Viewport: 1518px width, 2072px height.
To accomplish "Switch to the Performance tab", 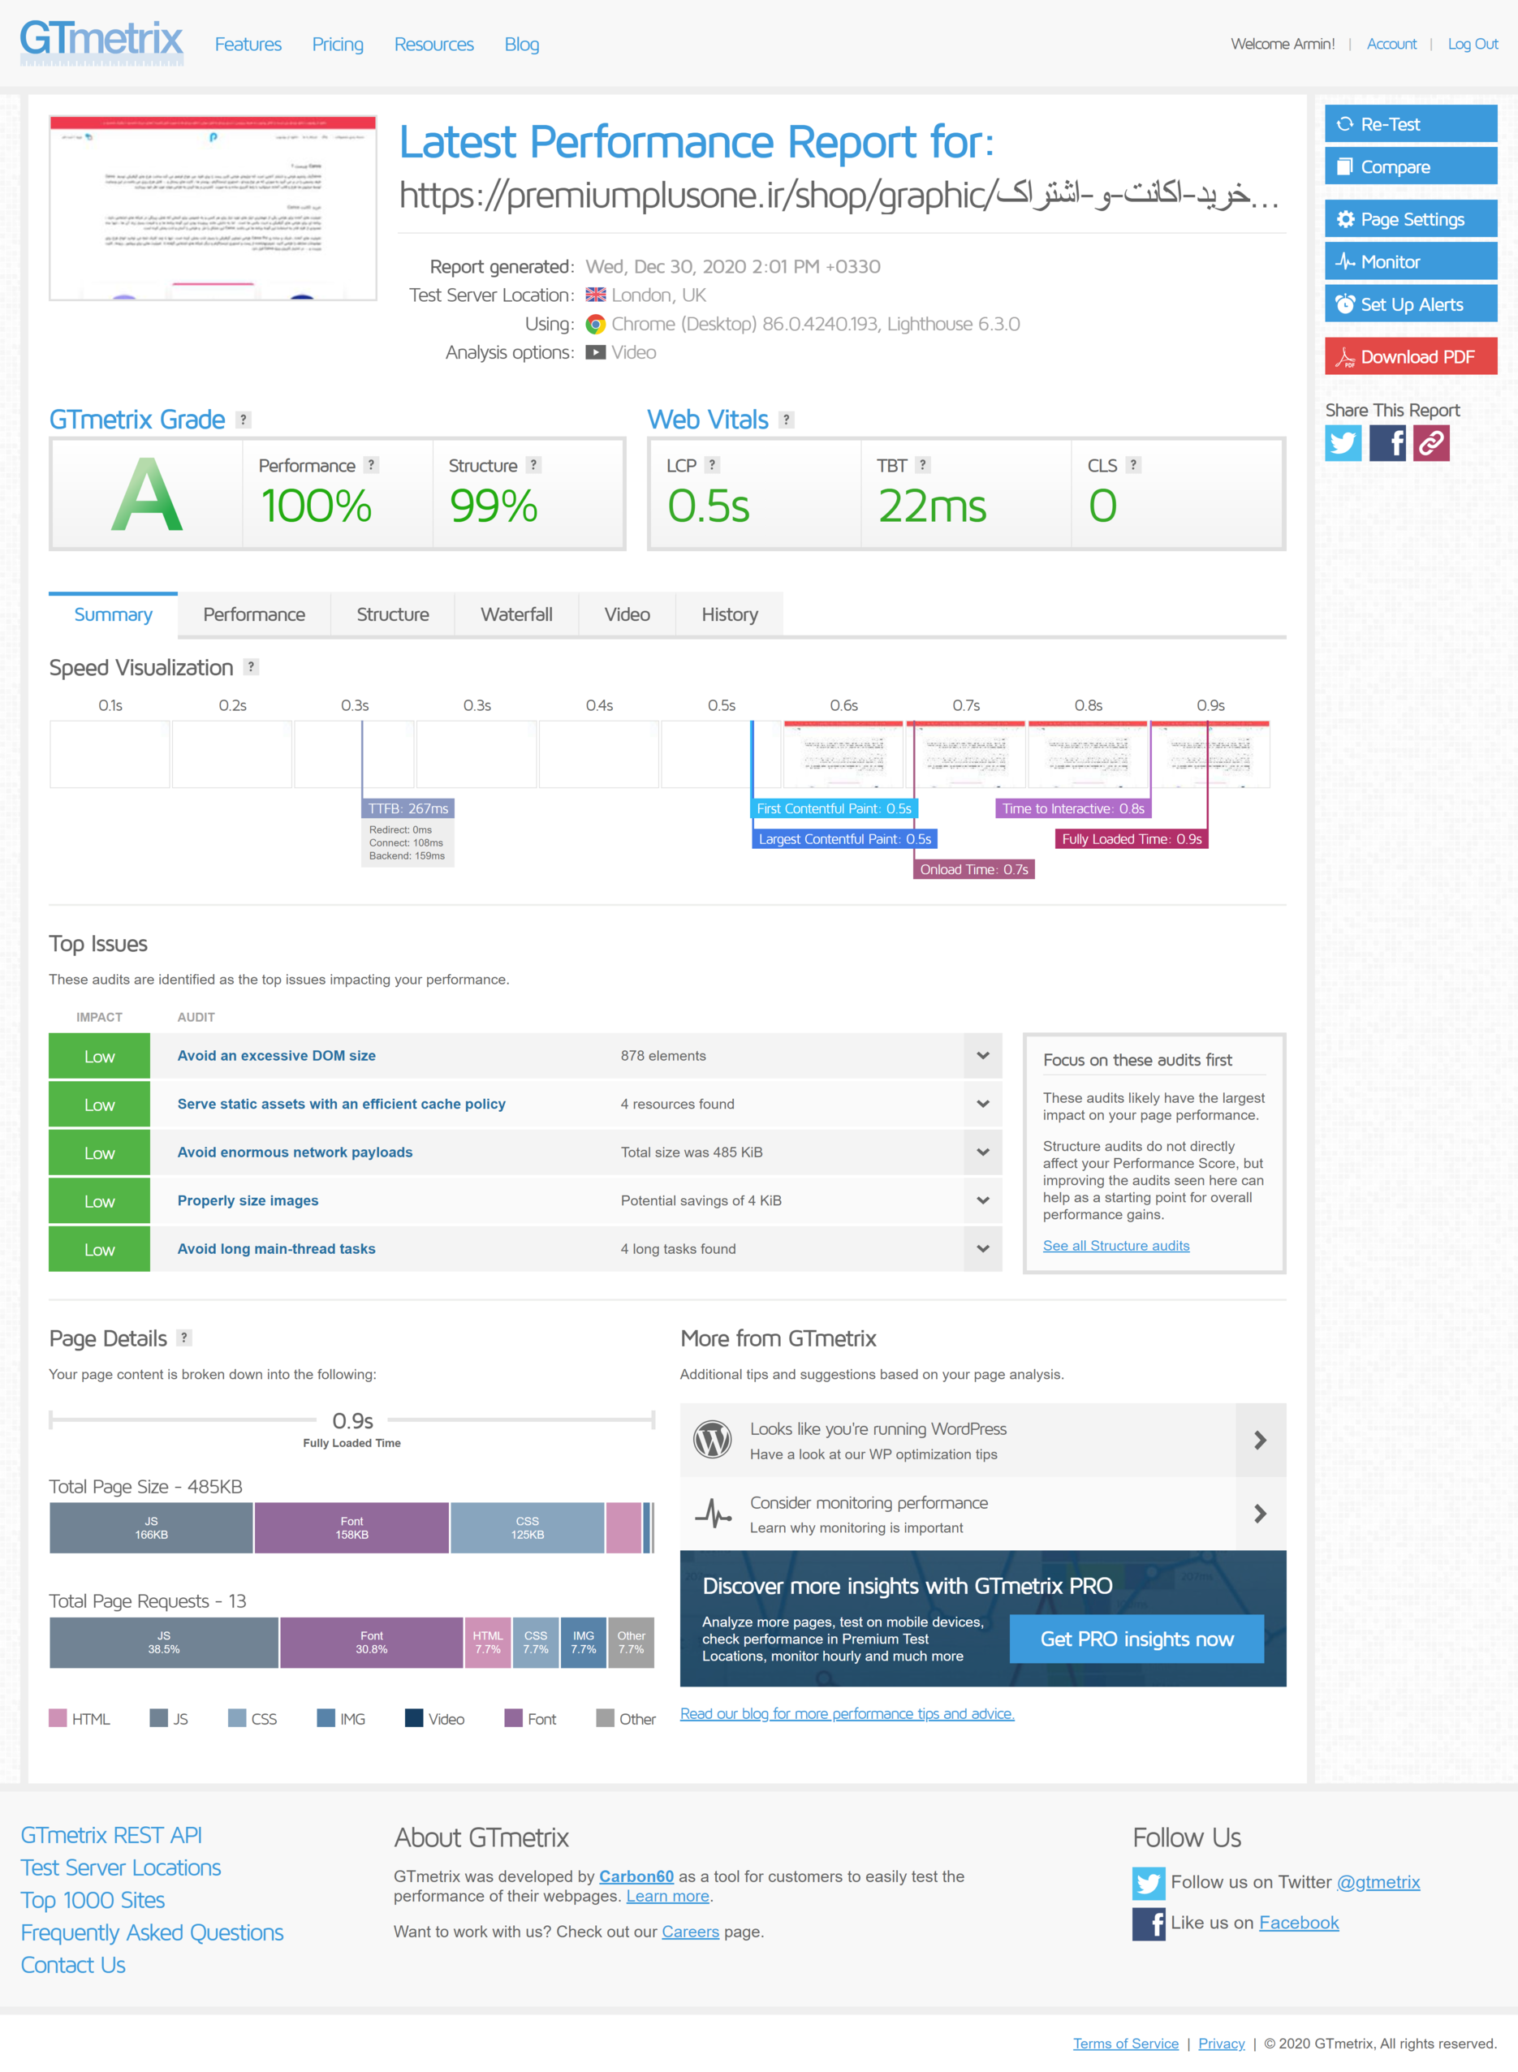I will coord(253,614).
